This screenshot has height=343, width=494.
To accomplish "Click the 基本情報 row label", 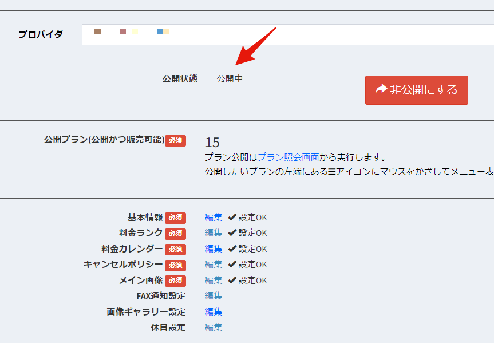I will [x=145, y=217].
